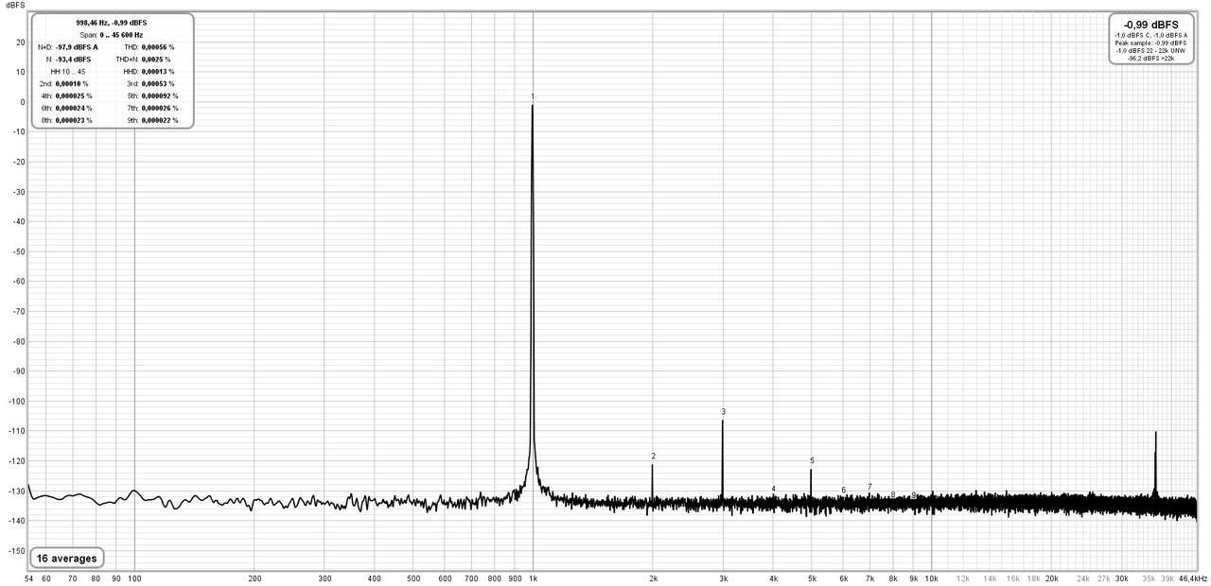Image resolution: width=1211 pixels, height=586 pixels.
Task: Click harmonic marker '5' above the 5k spike
Action: tap(812, 460)
